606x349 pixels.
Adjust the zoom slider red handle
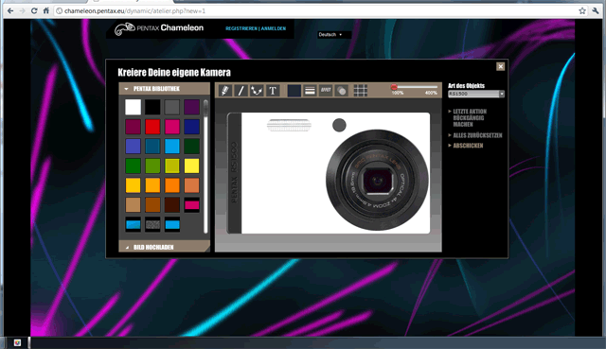click(394, 87)
